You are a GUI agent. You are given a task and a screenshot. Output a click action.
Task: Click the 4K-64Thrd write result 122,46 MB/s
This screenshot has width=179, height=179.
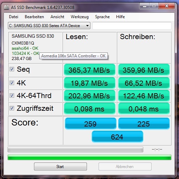[144, 96]
